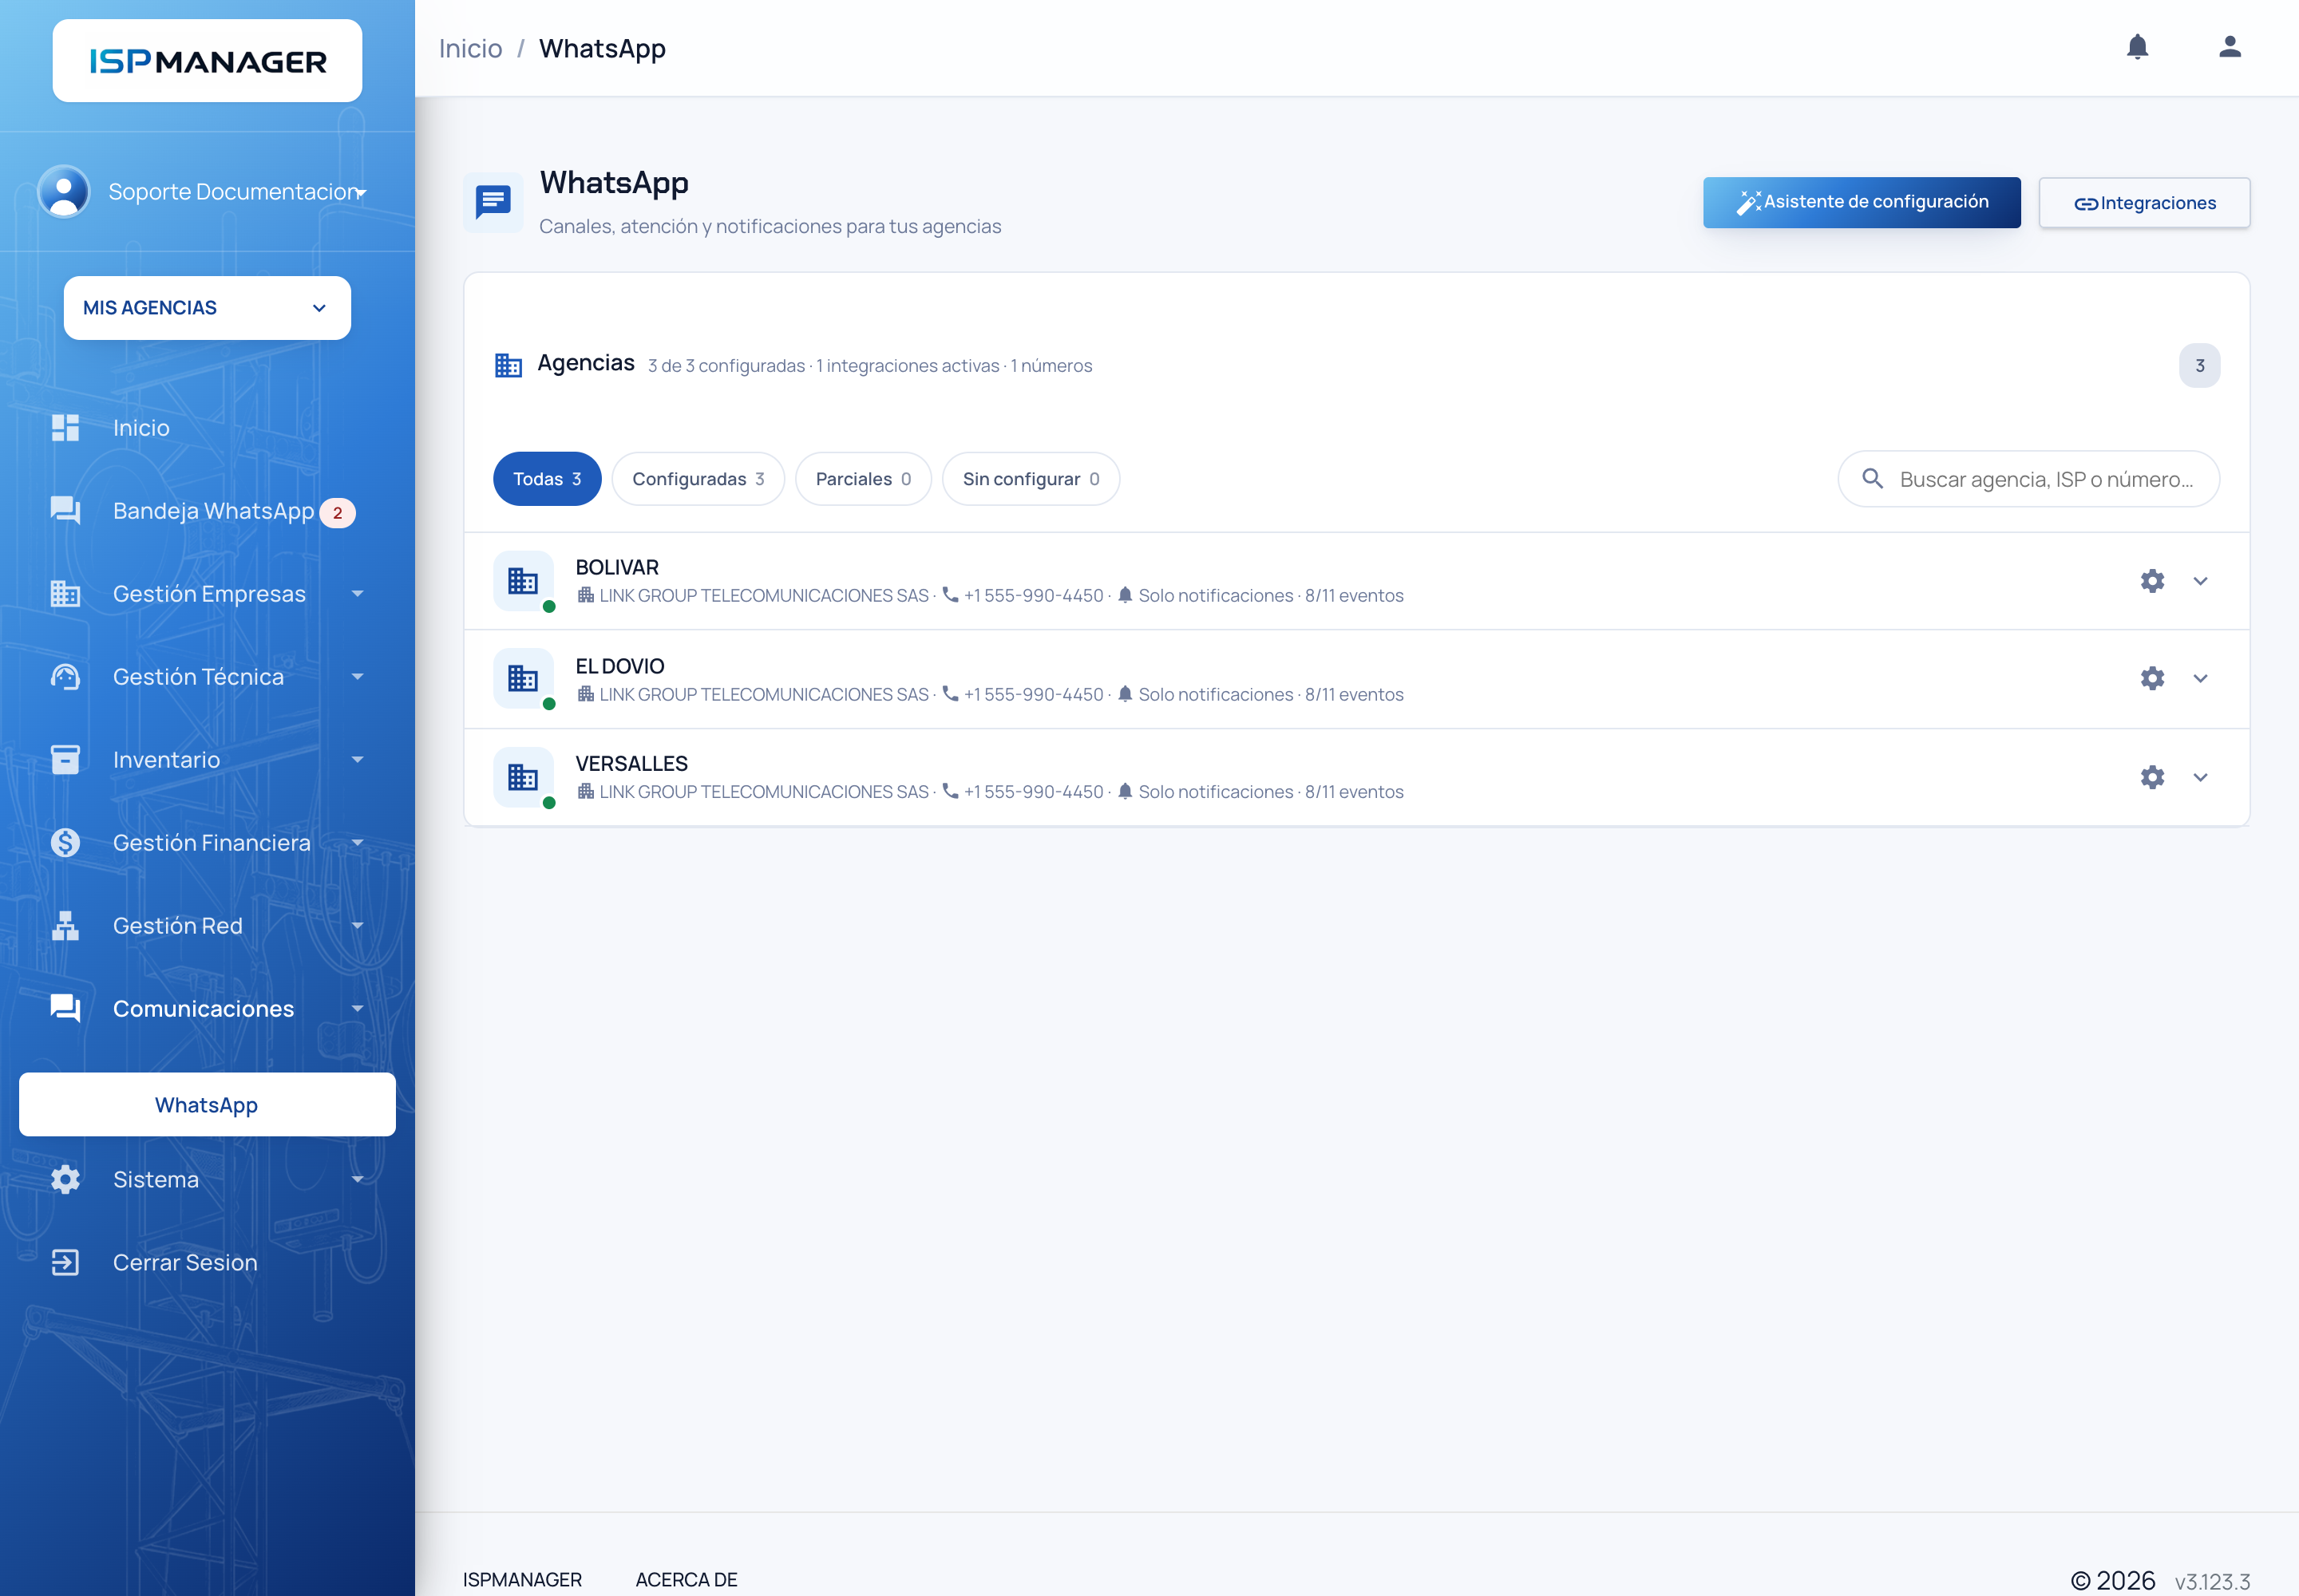Image resolution: width=2299 pixels, height=1596 pixels.
Task: Click the Comunicaciones chat bubbles icon
Action: click(65, 1009)
